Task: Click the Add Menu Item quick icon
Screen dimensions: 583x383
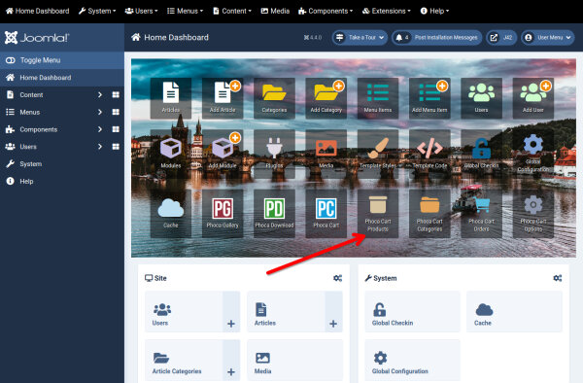Action: click(429, 98)
